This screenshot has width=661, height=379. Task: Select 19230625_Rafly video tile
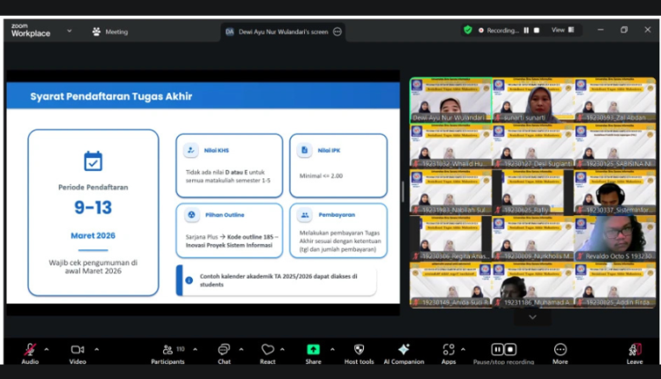533,192
